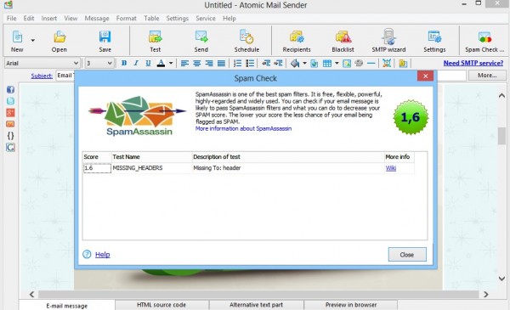Toggle Italic formatting
The image size is (510, 310).
pyautogui.click(x=136, y=63)
